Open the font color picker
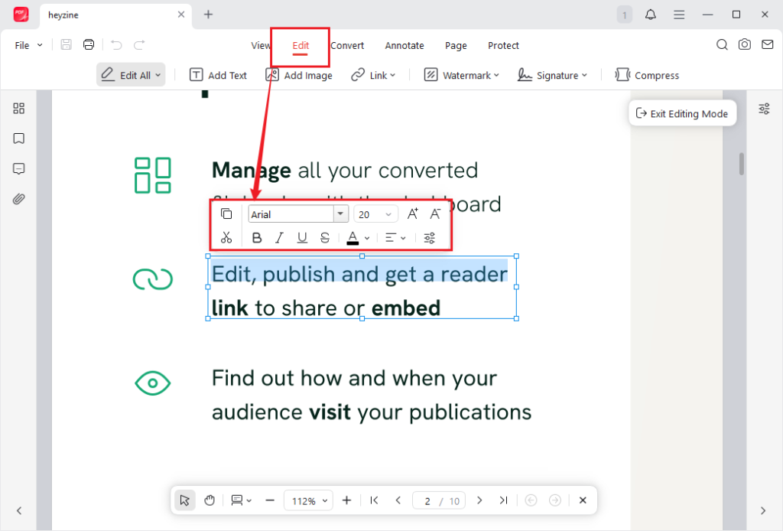 [358, 238]
